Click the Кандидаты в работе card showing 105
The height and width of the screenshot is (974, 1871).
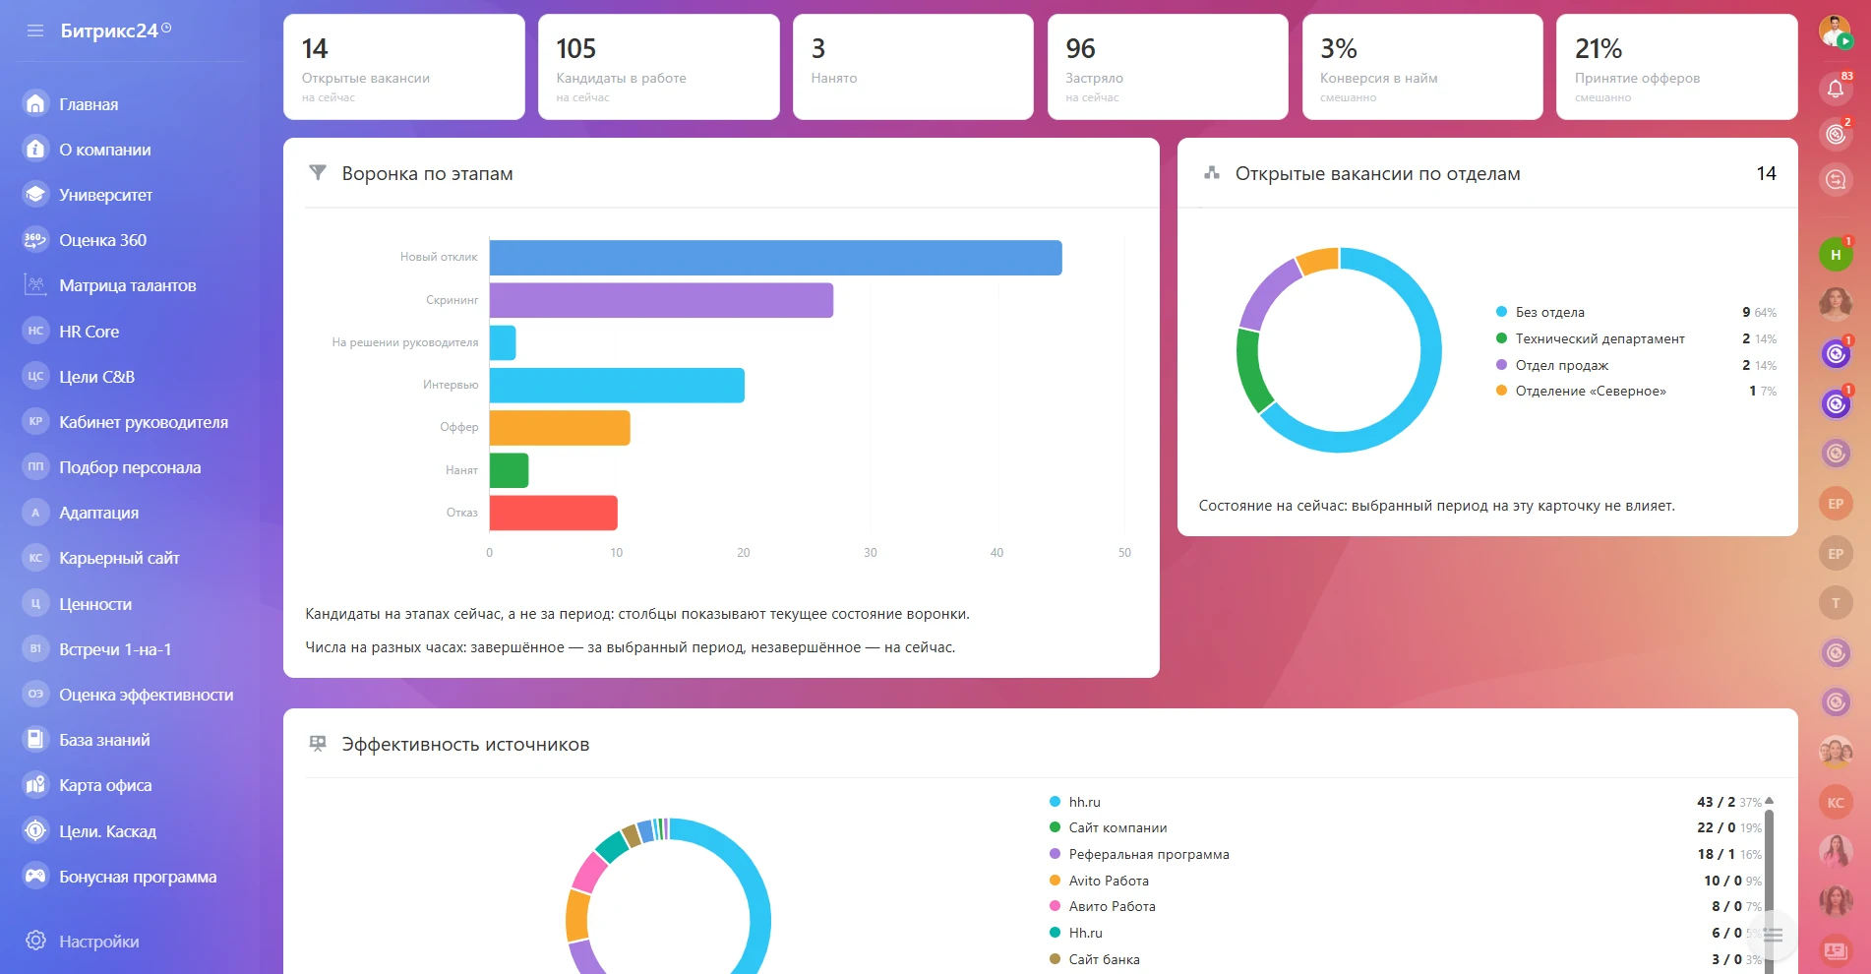pyautogui.click(x=659, y=67)
